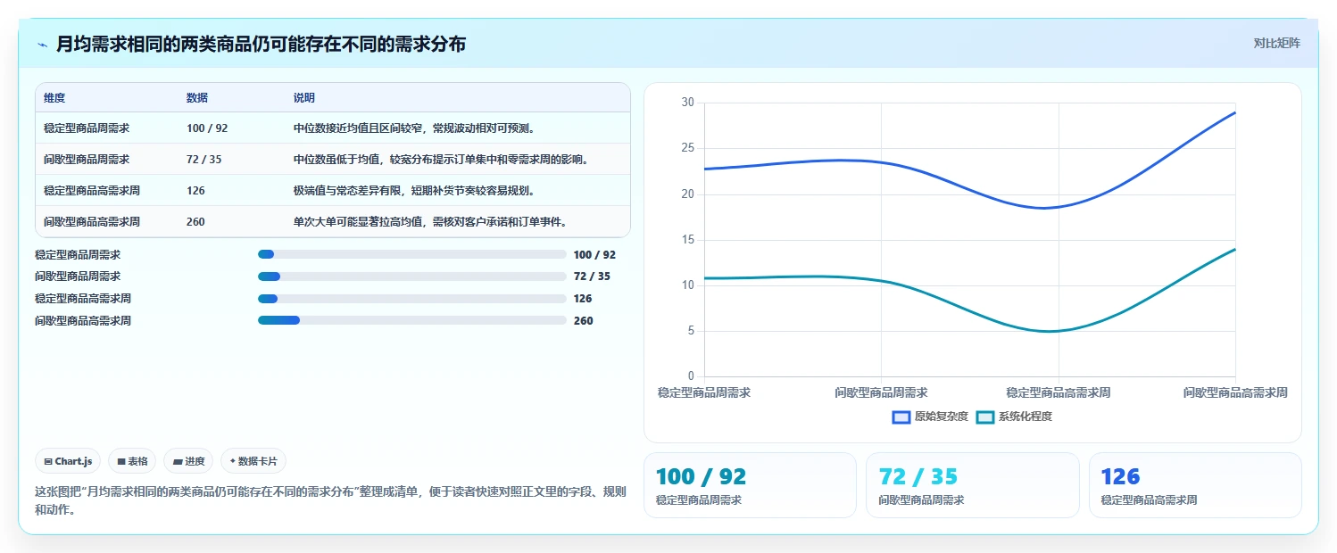1337x553 pixels.
Task: Click the 维度 column header
Action: pyautogui.click(x=54, y=97)
